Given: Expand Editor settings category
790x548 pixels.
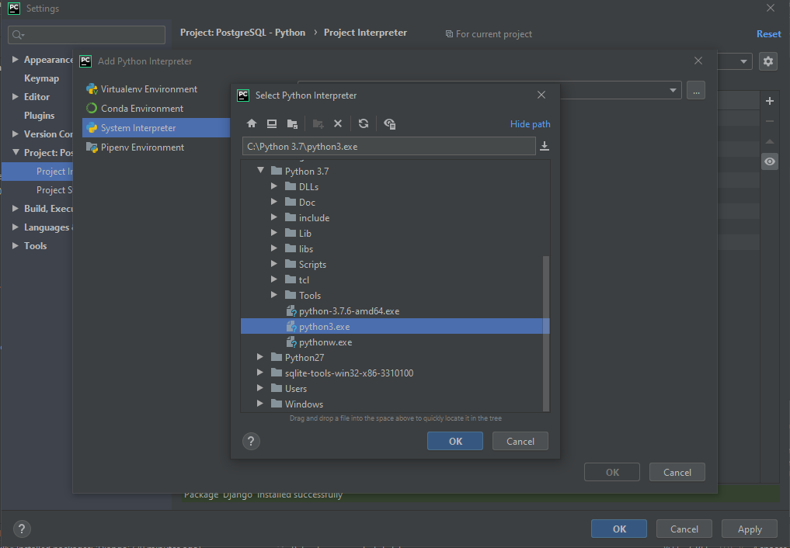Looking at the screenshot, I should pyautogui.click(x=15, y=96).
